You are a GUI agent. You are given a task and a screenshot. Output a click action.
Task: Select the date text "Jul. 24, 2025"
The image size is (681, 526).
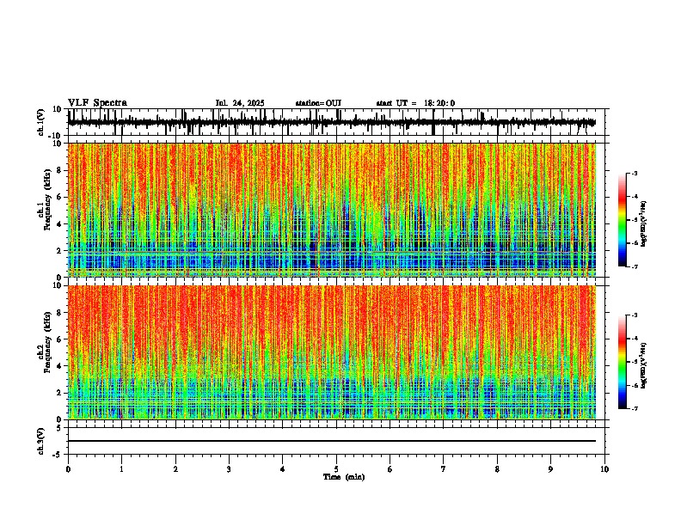pos(240,103)
